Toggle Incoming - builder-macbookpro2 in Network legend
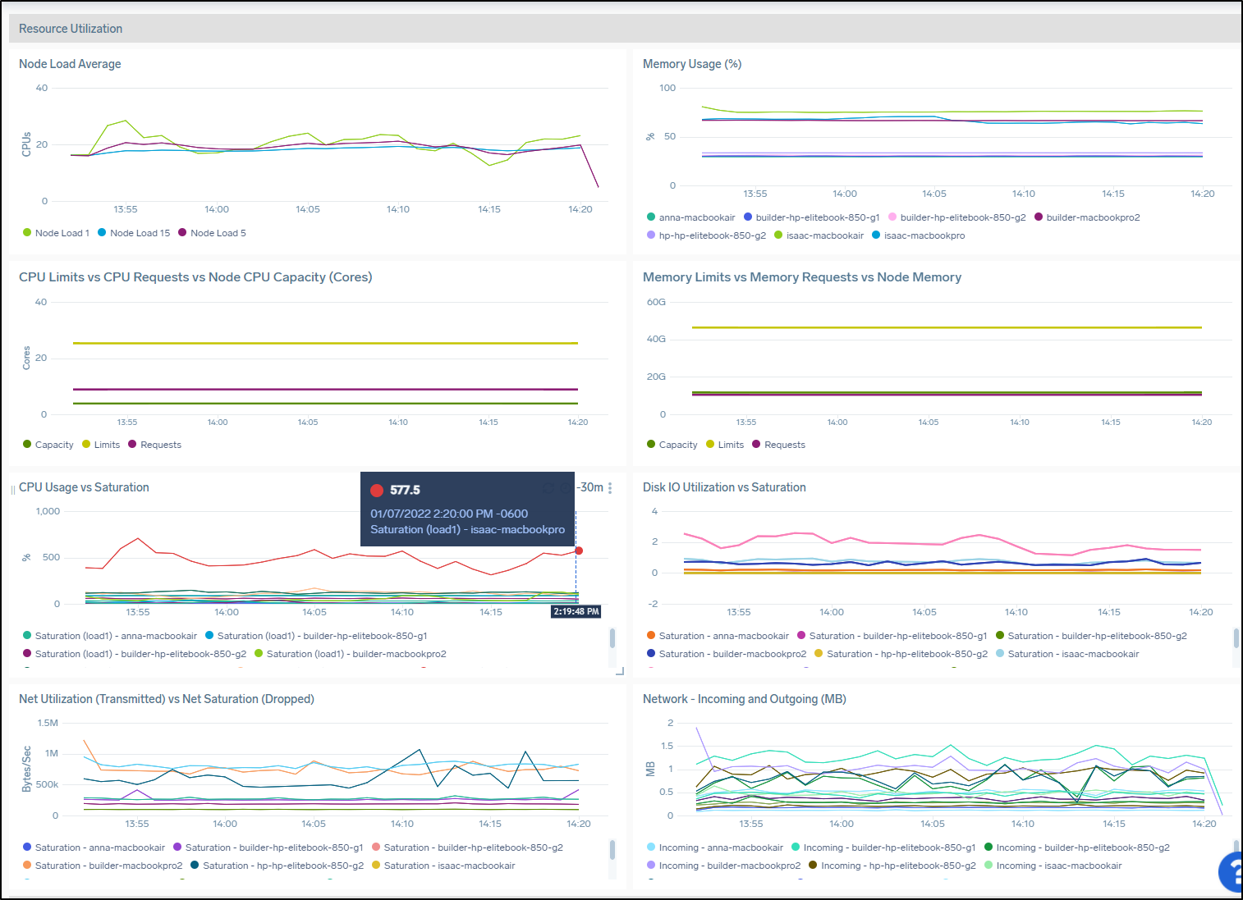Screen dimensions: 1243x900 coord(723,866)
